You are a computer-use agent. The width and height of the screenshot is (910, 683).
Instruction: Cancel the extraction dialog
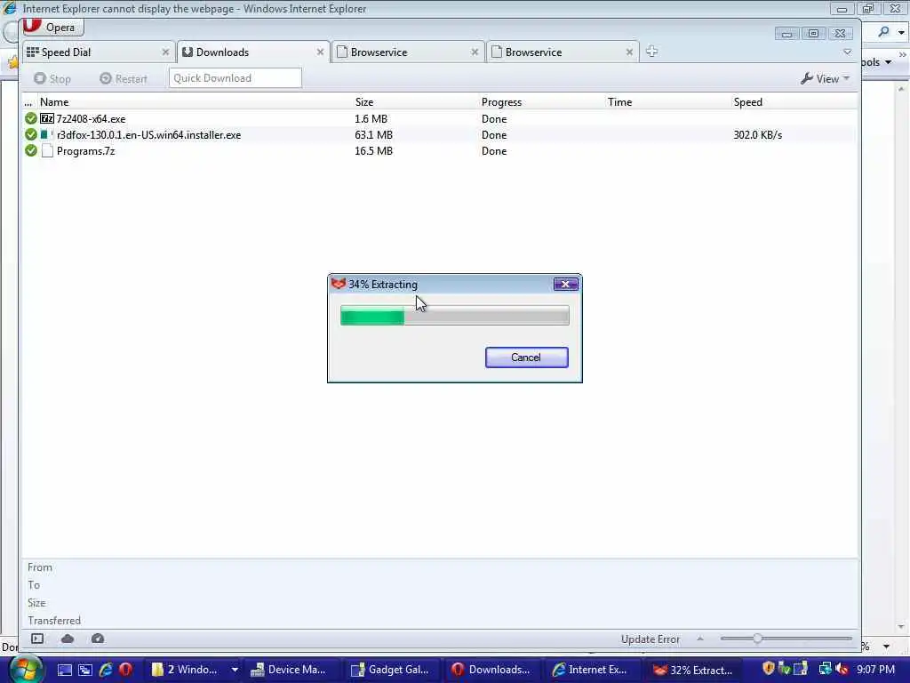526,358
